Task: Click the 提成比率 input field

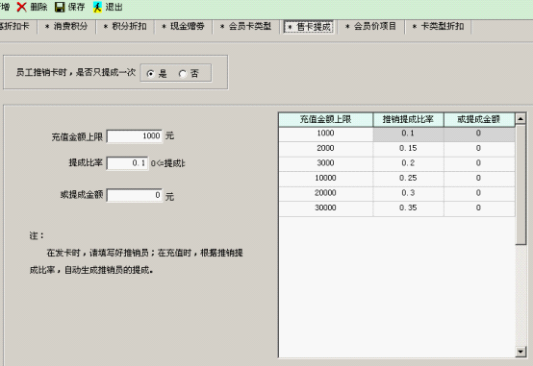Action: coord(127,163)
